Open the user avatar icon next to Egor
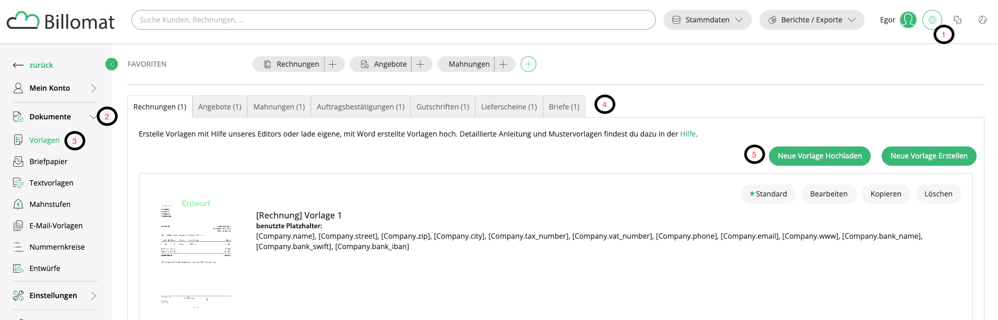998x320 pixels. (908, 20)
